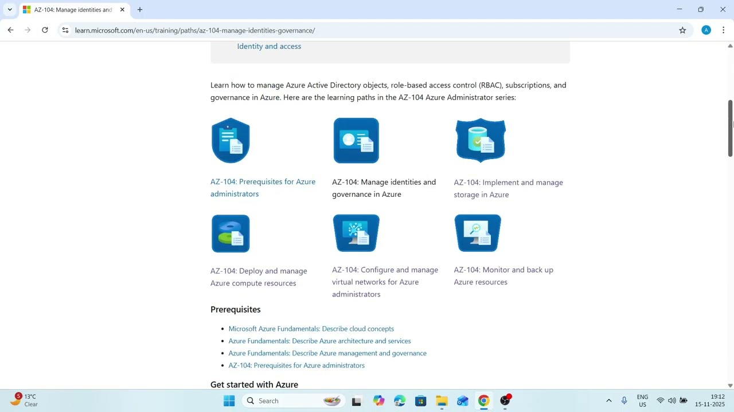The height and width of the screenshot is (412, 734).
Task: Launch Copilot from the taskbar
Action: [x=378, y=401]
